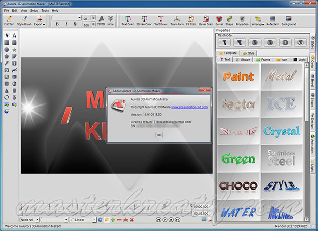Open the Edit menu
The image size is (318, 231).
pos(14,11)
